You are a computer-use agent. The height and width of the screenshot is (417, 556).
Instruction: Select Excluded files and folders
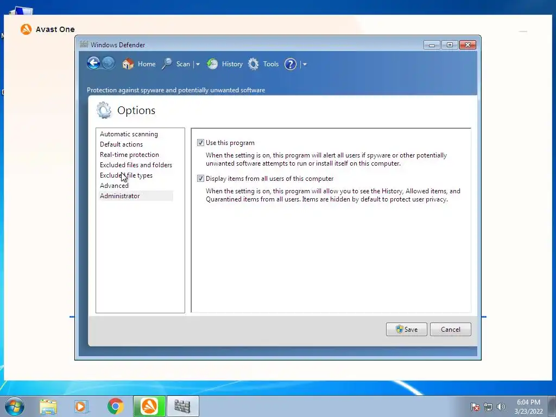[136, 165]
